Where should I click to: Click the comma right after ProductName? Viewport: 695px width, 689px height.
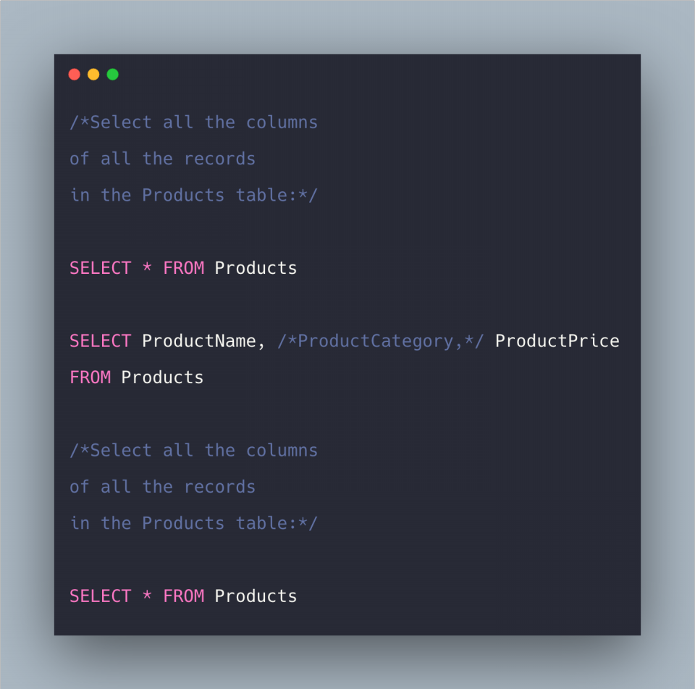[261, 343]
